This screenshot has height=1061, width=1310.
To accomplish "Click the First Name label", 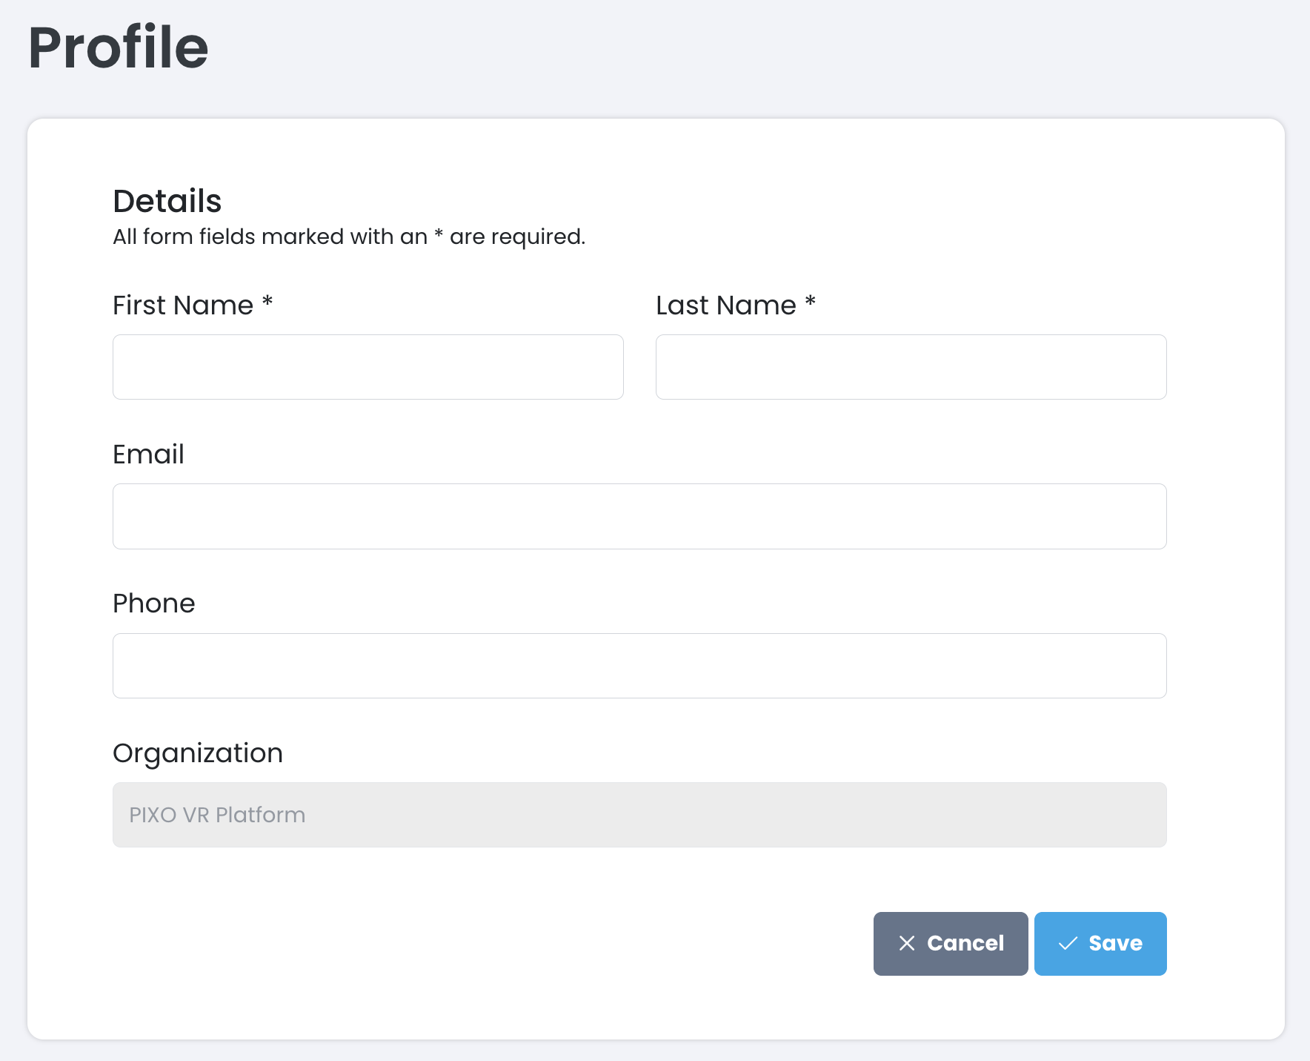I will click(x=183, y=305).
